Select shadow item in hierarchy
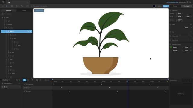The width and height of the screenshot is (193, 108). point(10,25)
